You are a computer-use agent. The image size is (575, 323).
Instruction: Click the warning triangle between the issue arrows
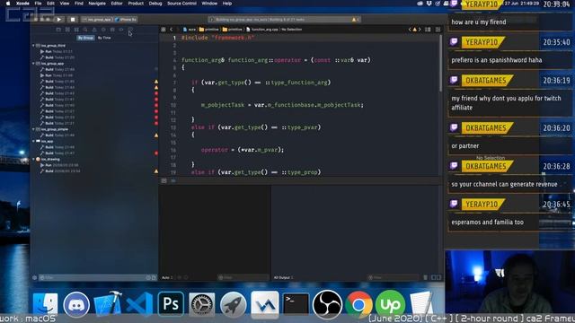pyautogui.click(x=415, y=30)
